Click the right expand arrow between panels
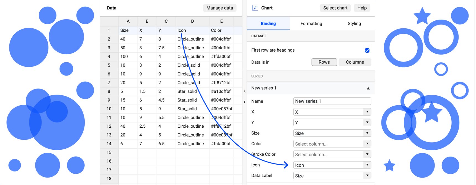Screen dimensions: 476x185 click(244, 102)
